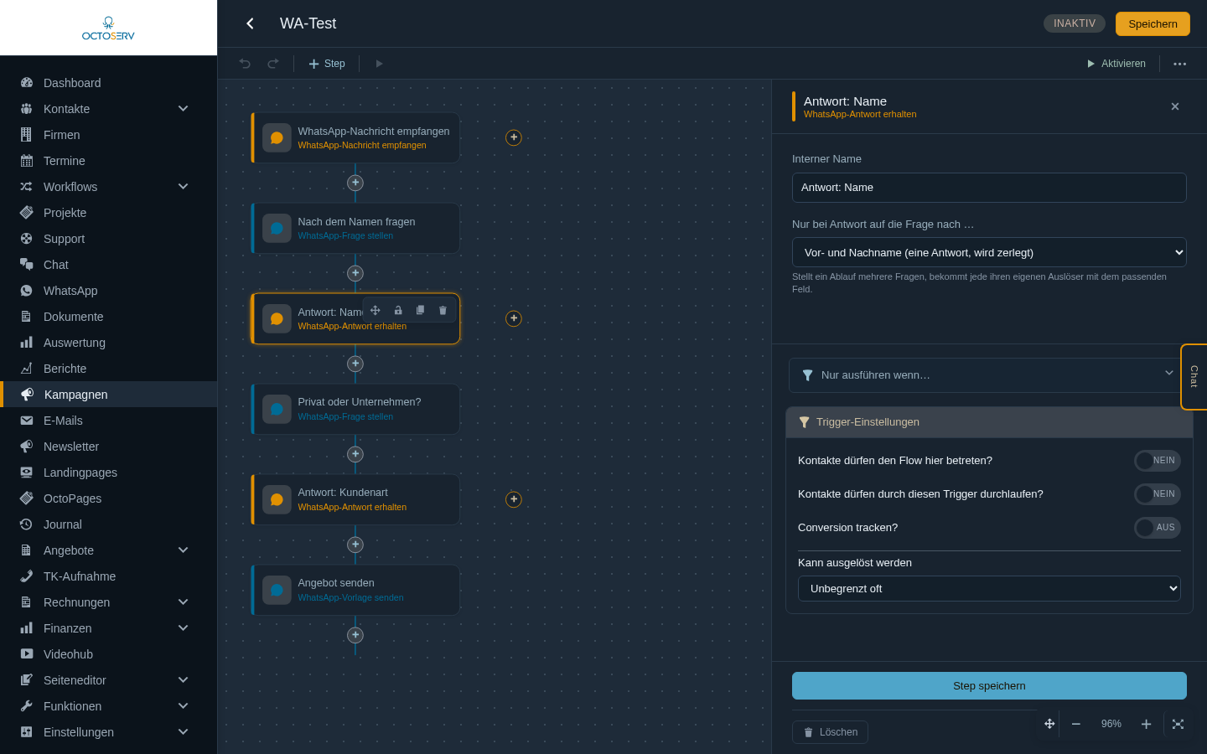Click the WhatsApp-Nachricht empfangen node icon
The width and height of the screenshot is (1207, 754).
click(277, 137)
